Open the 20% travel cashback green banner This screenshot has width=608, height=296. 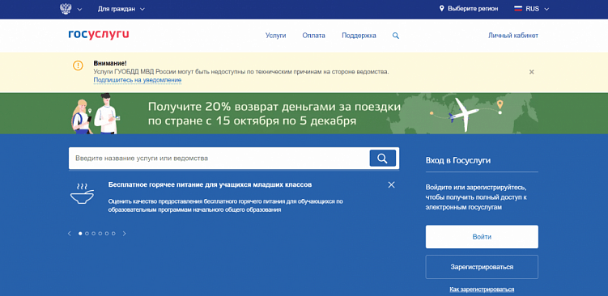click(304, 113)
